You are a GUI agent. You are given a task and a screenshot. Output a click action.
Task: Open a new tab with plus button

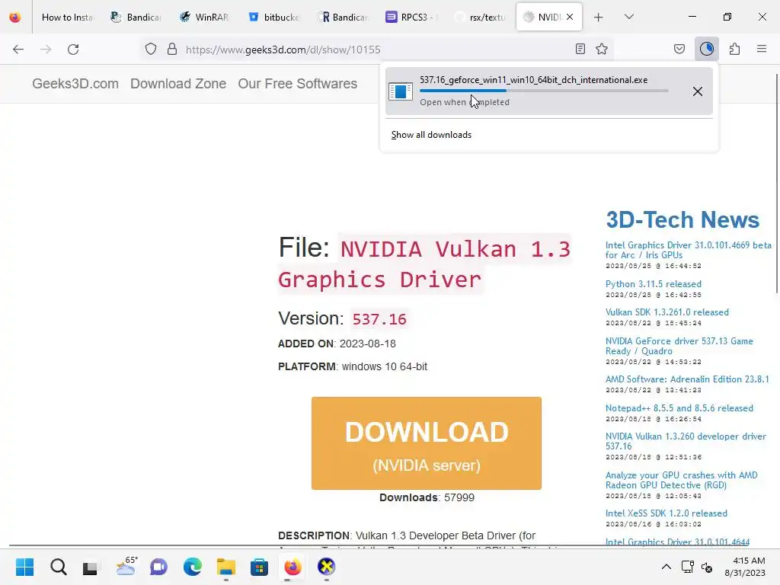coord(599,18)
